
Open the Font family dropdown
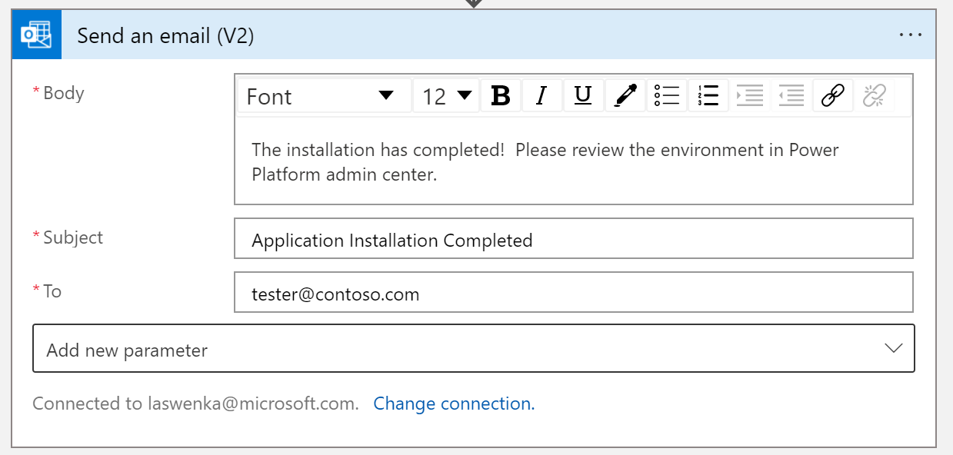pos(324,96)
